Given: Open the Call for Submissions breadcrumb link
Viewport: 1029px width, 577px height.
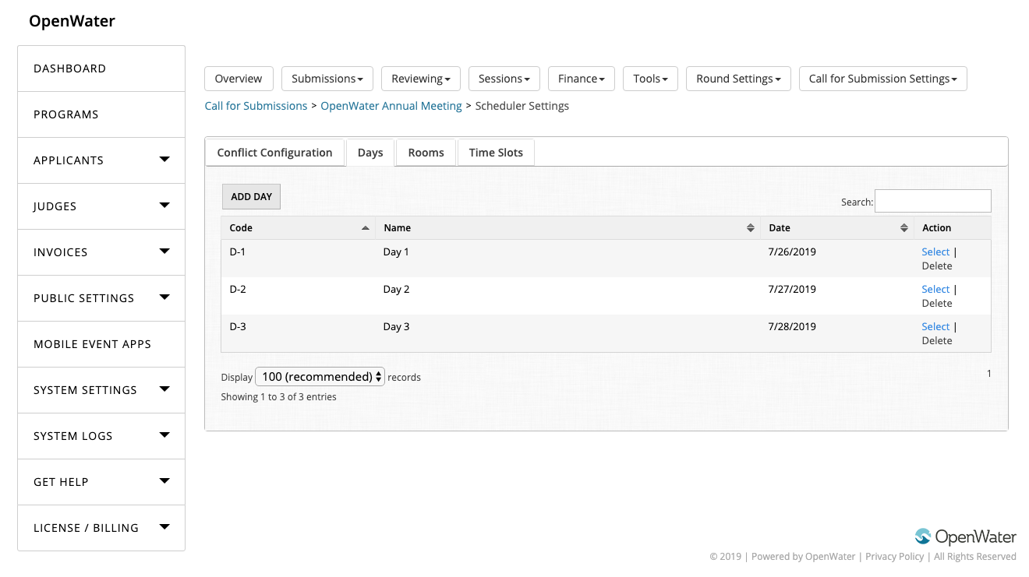Looking at the screenshot, I should point(256,106).
